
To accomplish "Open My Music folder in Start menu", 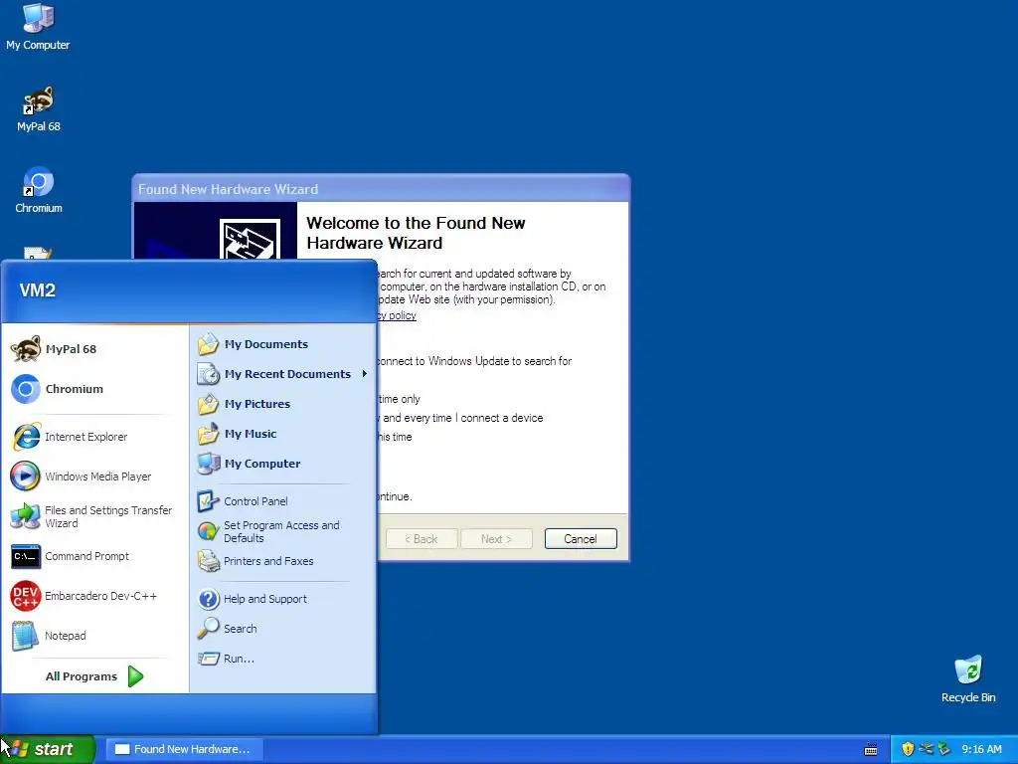I will (282, 434).
